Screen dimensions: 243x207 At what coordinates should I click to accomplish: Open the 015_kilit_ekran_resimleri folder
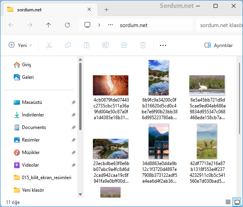click(x=46, y=178)
